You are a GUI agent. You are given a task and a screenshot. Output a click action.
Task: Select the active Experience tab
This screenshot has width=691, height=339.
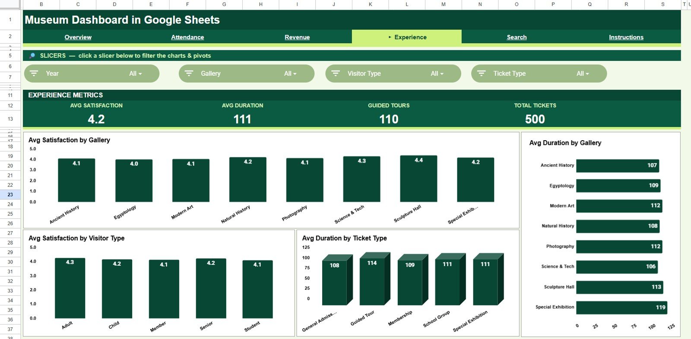(x=407, y=37)
